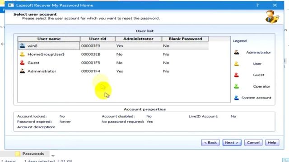Click the System account legend label
Viewport: 289px width, 162px height.
pos(256,98)
